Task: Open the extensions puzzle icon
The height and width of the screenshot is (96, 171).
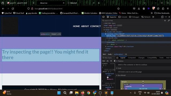Action: click(163, 9)
